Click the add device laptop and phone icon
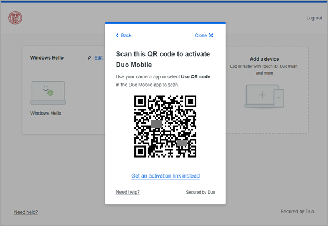The height and width of the screenshot is (226, 328). tap(264, 96)
